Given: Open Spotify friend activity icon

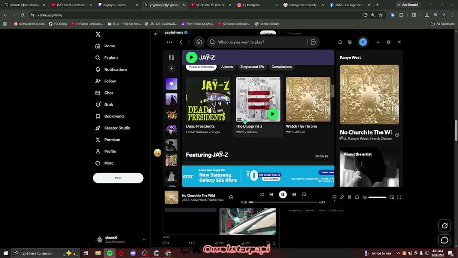Looking at the screenshot, I should click(350, 42).
